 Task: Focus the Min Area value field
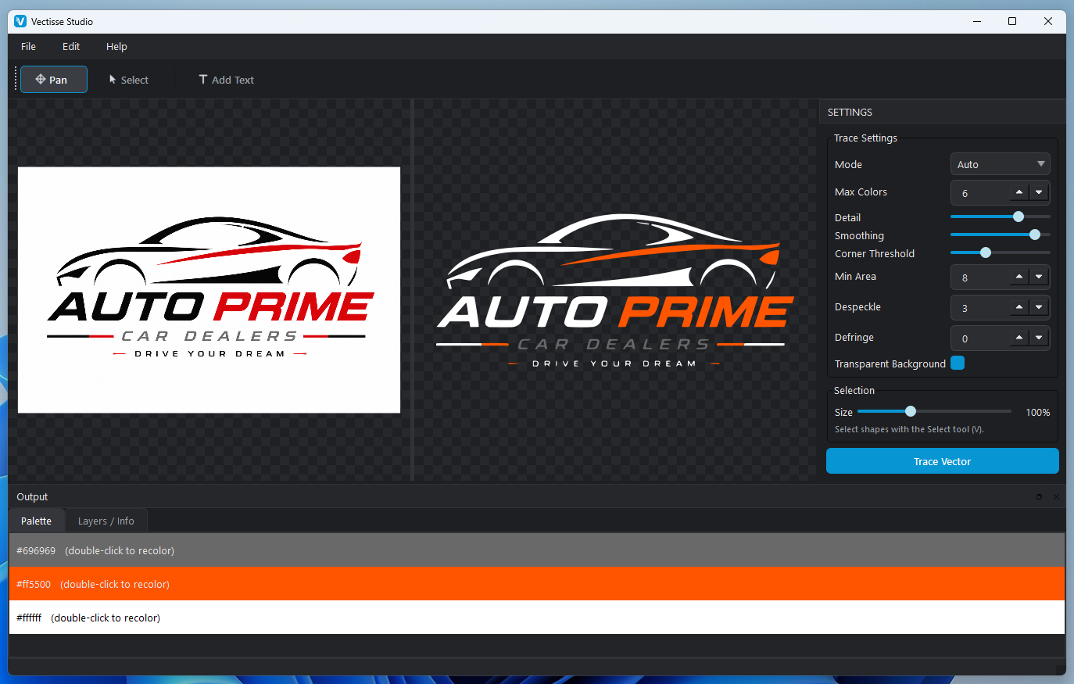pyautogui.click(x=980, y=277)
